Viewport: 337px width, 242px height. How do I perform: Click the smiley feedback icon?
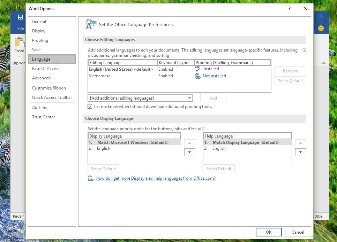click(x=321, y=28)
